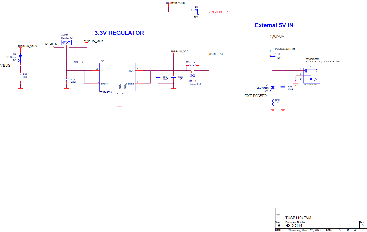Image resolution: width=367 pixels, height=232 pixels.
Task: Select the ground symbol below C22
Action: pyautogui.click(x=173, y=89)
